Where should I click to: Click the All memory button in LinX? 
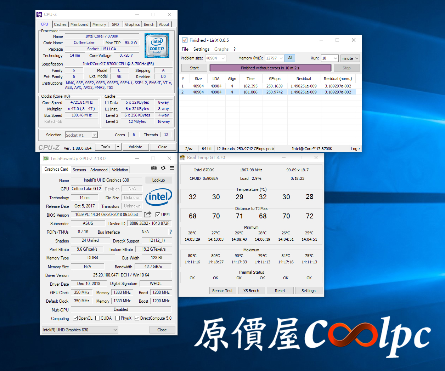(x=290, y=58)
